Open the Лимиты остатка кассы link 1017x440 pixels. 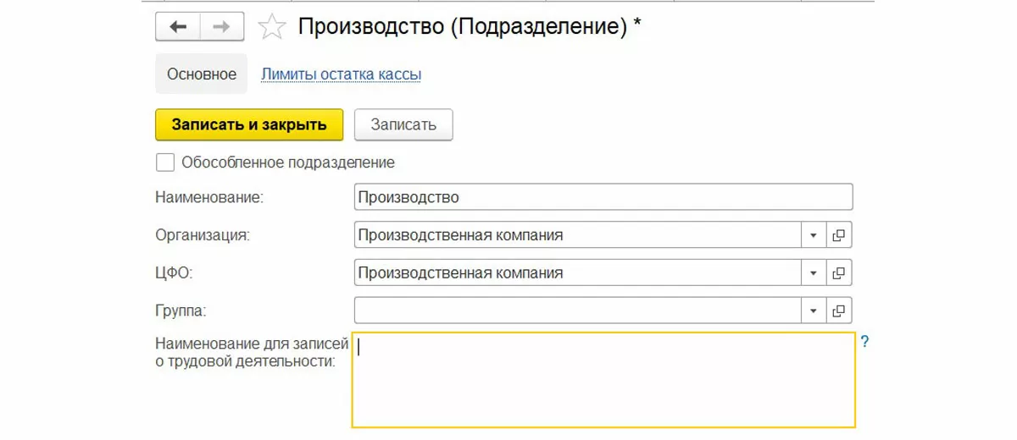(x=341, y=74)
